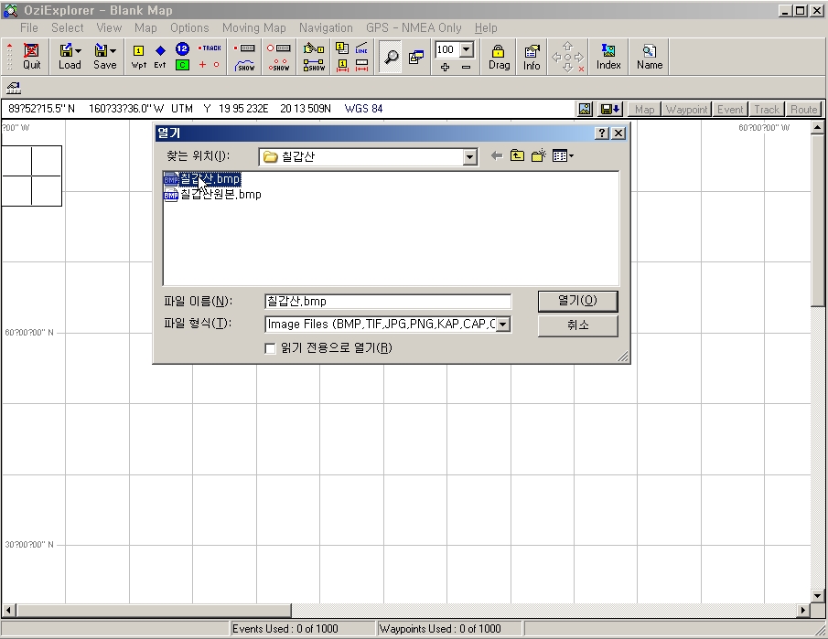
Task: Click the zoom in plus icon
Action: coord(446,67)
